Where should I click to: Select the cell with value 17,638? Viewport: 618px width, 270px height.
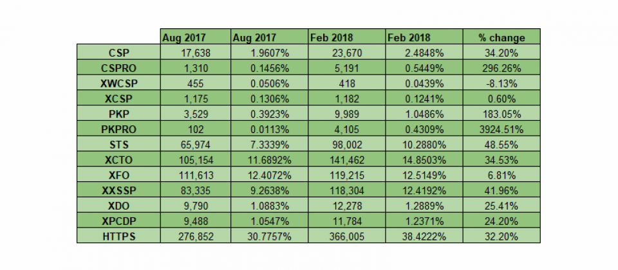[x=196, y=52]
